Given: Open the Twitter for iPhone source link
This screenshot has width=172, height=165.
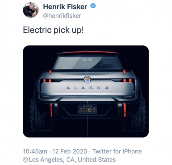Looking at the screenshot, I should tap(117, 151).
